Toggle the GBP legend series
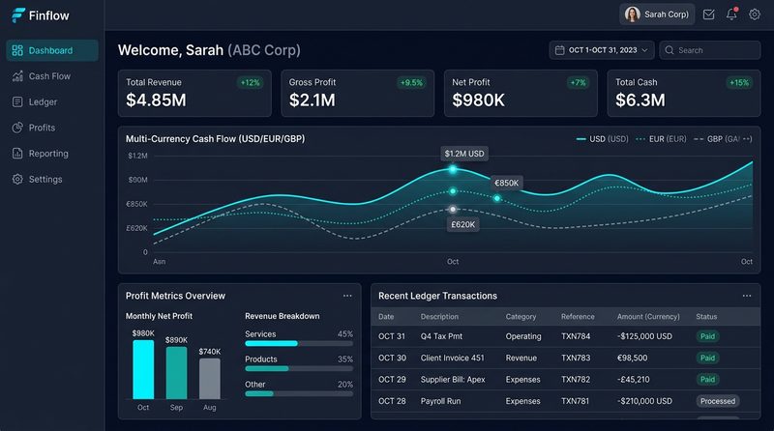 [x=723, y=139]
